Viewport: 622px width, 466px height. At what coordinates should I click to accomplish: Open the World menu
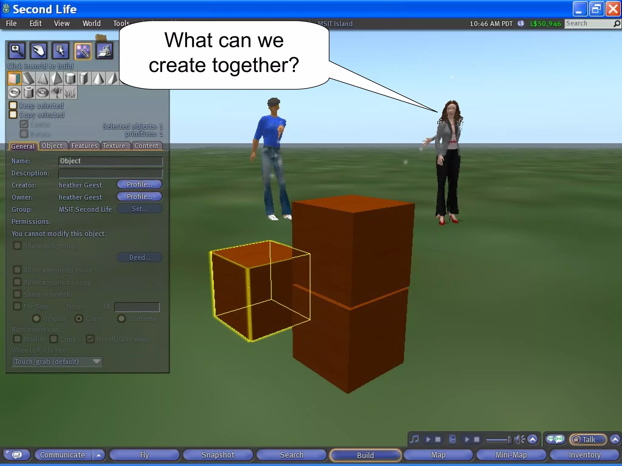pos(91,23)
